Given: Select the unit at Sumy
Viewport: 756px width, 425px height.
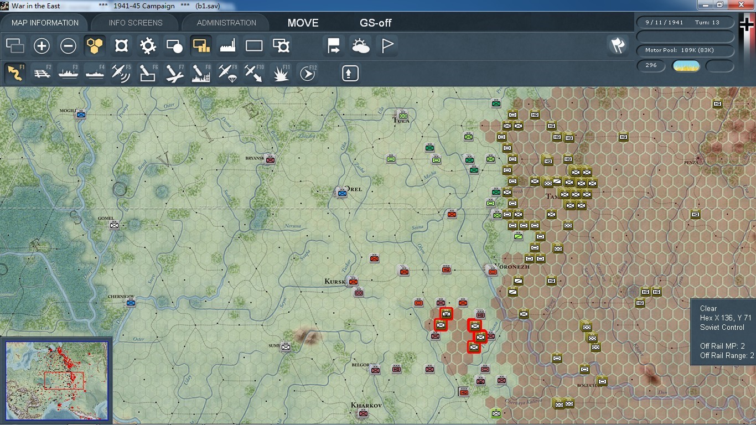Looking at the screenshot, I should pyautogui.click(x=286, y=347).
